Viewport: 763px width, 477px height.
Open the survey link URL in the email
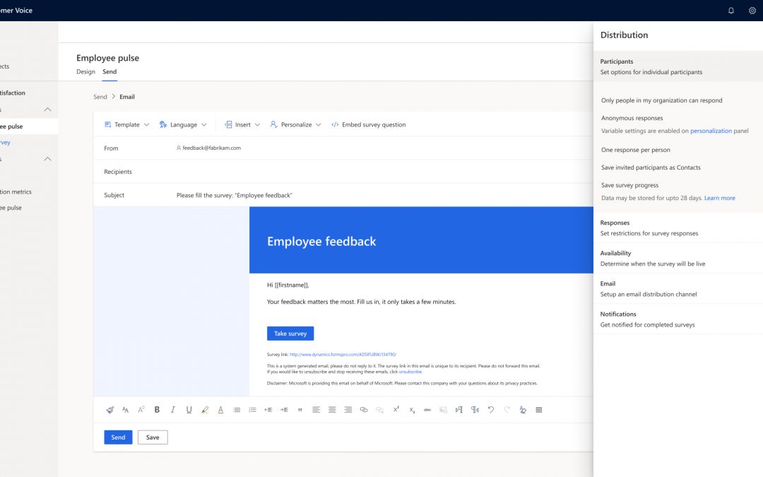343,354
